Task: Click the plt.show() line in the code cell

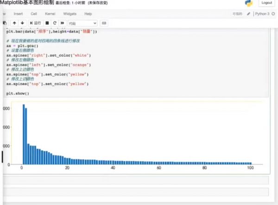Action: (x=18, y=93)
